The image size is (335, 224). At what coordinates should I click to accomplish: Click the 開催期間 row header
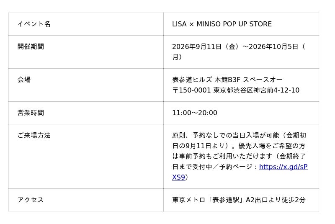[x=86, y=52]
